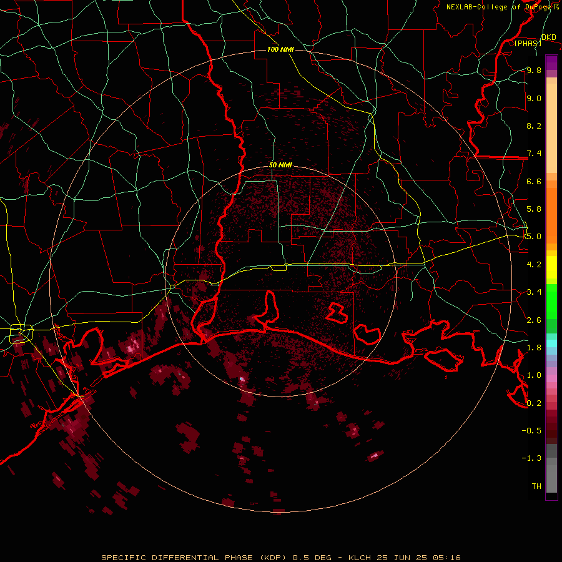Pick the bright green band of color bar

tap(551, 301)
